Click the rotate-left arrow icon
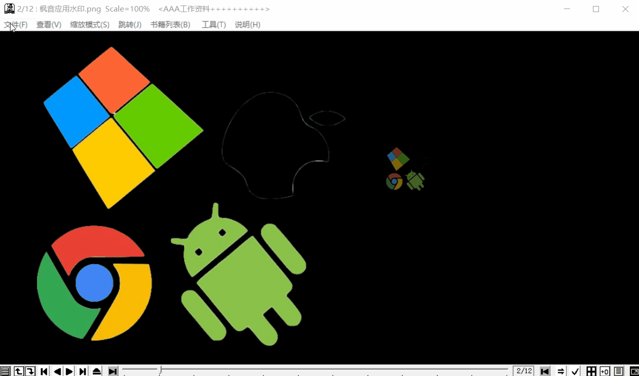The height and width of the screenshot is (376, 639). [x=19, y=371]
